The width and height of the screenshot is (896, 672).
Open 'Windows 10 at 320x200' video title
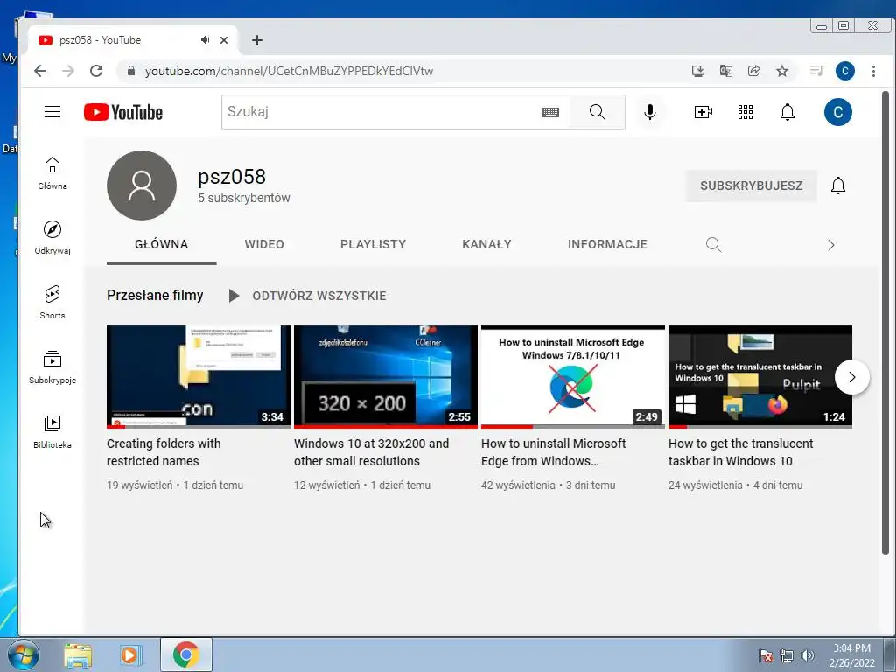point(371,452)
